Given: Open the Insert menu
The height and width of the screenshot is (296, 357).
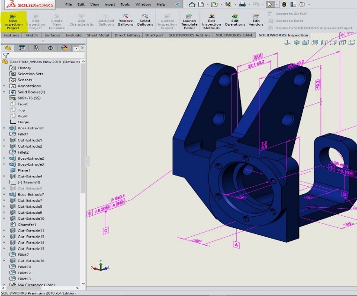Looking at the screenshot, I should (110, 4).
